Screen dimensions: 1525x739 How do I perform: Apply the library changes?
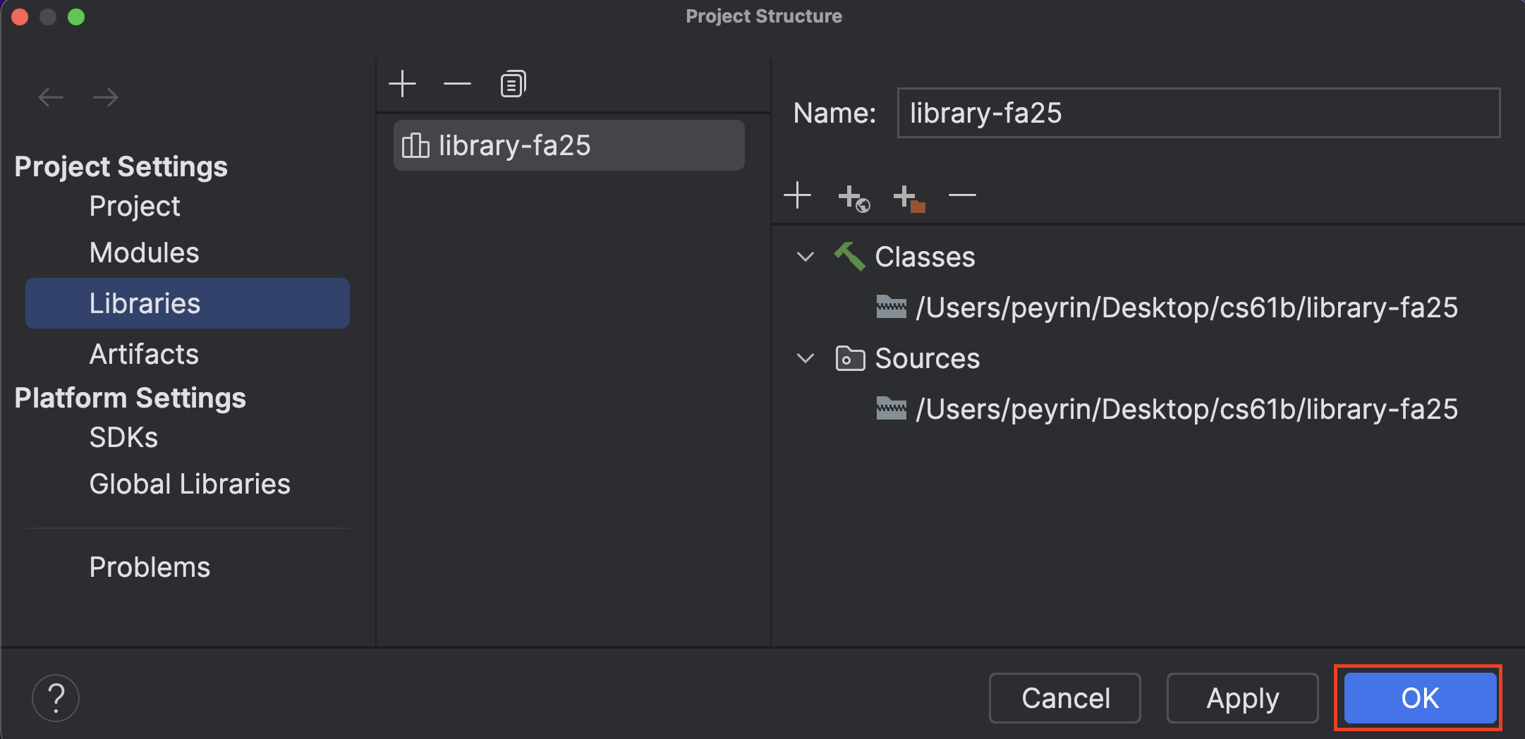[x=1242, y=698]
